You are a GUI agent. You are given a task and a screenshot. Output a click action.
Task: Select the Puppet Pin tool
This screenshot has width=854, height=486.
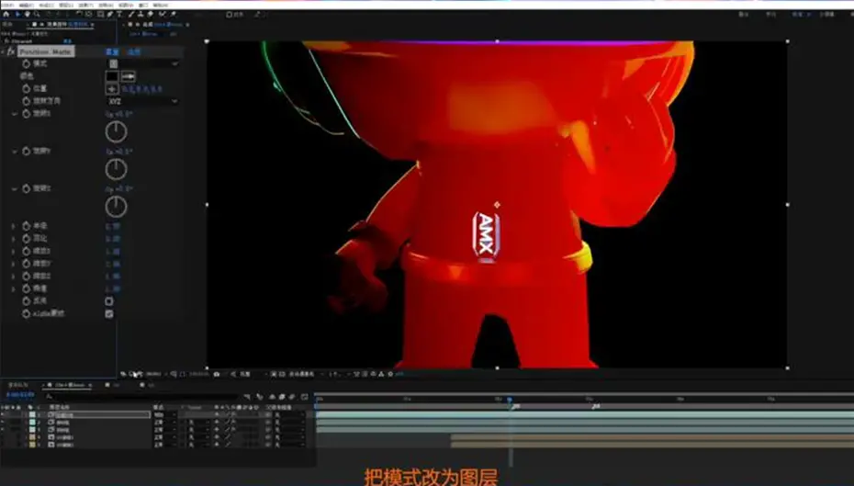pos(174,14)
